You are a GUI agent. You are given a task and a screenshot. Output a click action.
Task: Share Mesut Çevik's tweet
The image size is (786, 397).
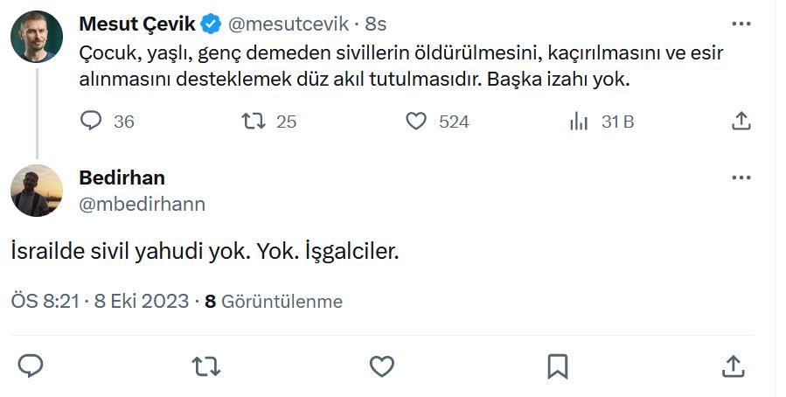pyautogui.click(x=741, y=122)
